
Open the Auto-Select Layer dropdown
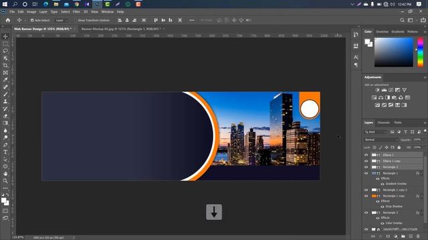click(x=62, y=20)
